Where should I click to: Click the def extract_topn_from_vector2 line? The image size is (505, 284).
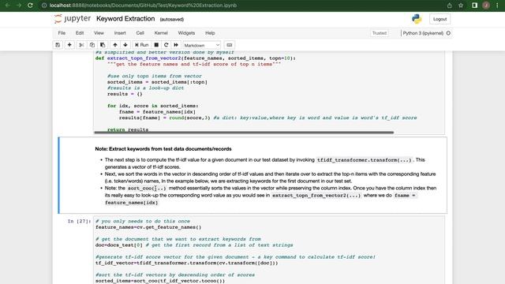196,58
